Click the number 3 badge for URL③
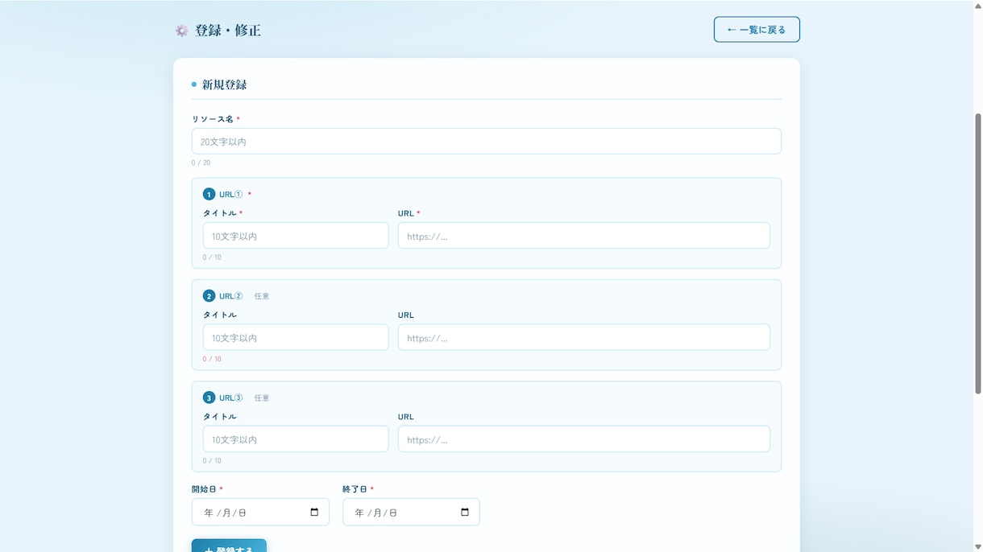983x552 pixels. click(209, 398)
